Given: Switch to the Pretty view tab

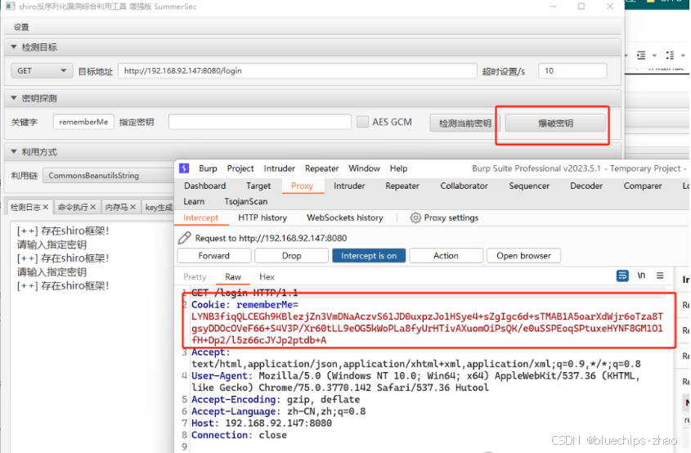Looking at the screenshot, I should (x=195, y=276).
